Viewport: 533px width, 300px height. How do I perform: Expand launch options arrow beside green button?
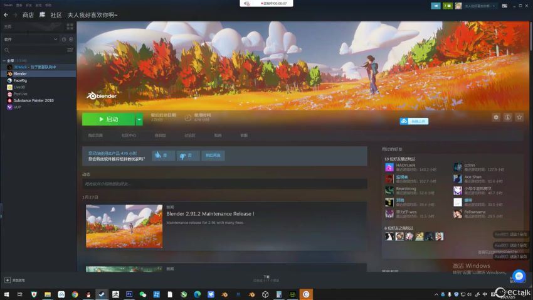(139, 119)
